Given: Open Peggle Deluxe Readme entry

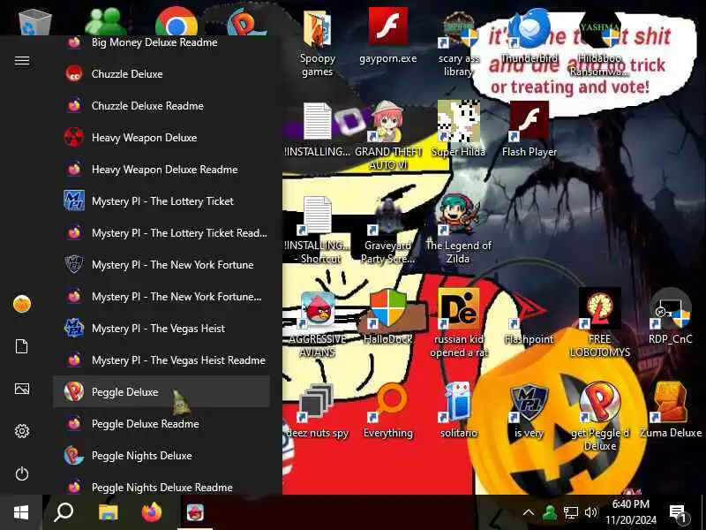Looking at the screenshot, I should click(161, 424).
